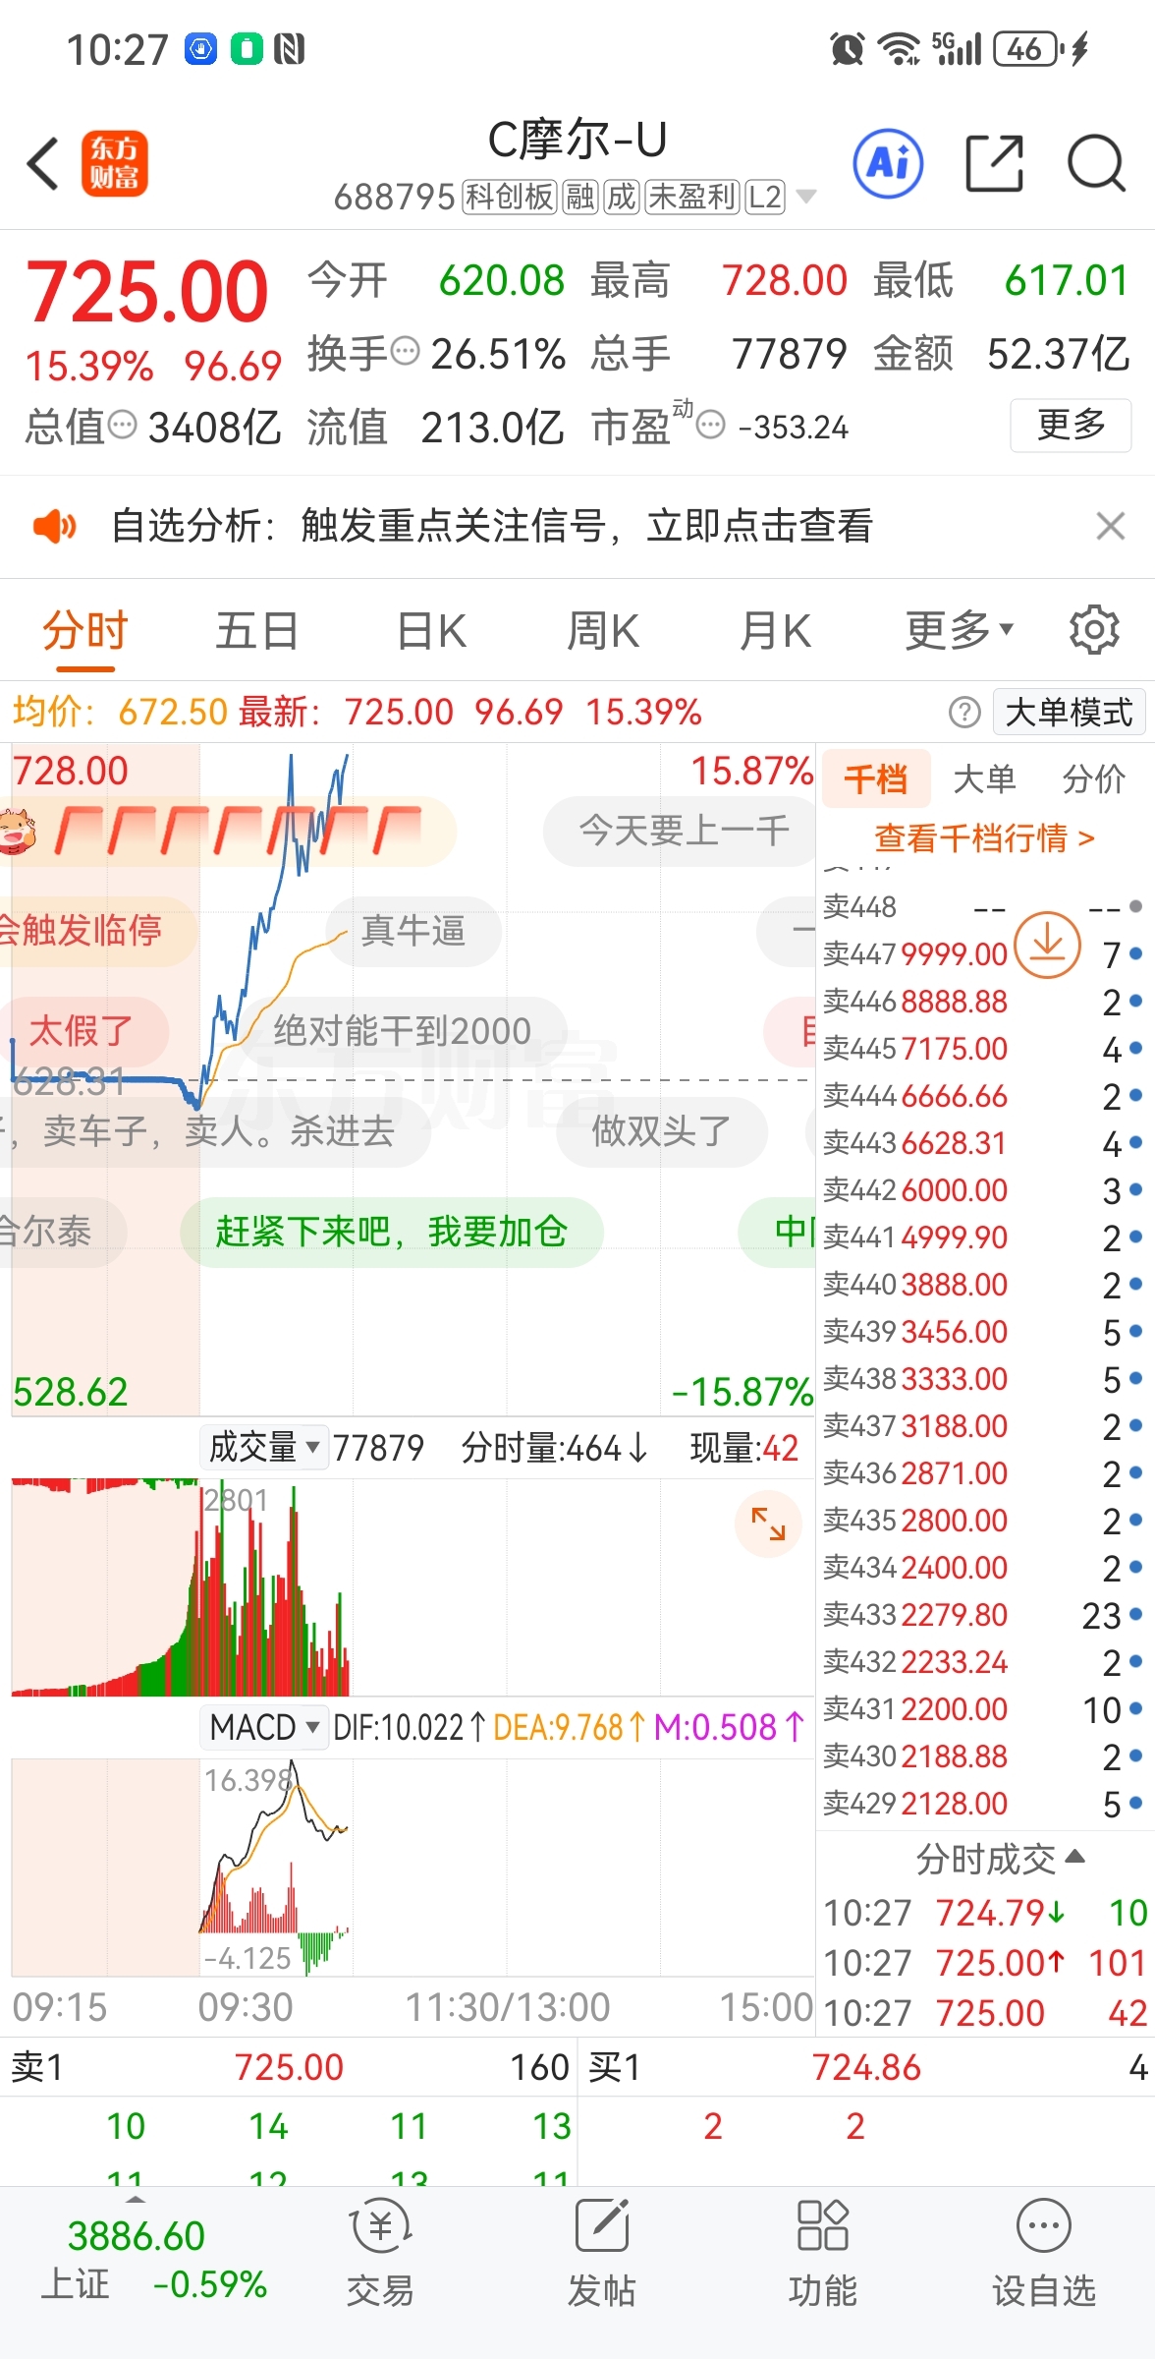Screen dimensions: 1155x2359
Task: Select the 千档 order book tab
Action: pyautogui.click(x=876, y=779)
